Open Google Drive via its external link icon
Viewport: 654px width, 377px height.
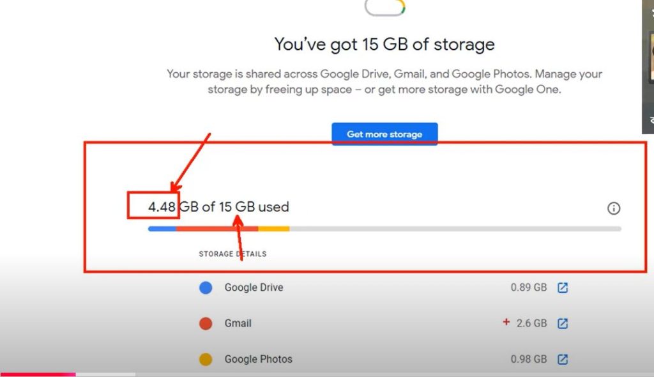pyautogui.click(x=561, y=288)
